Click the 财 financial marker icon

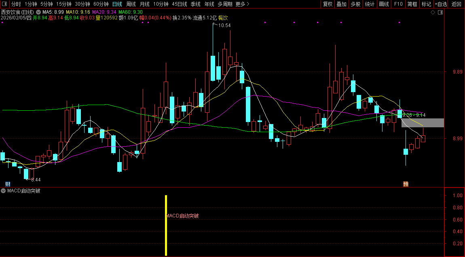pyautogui.click(x=8, y=184)
